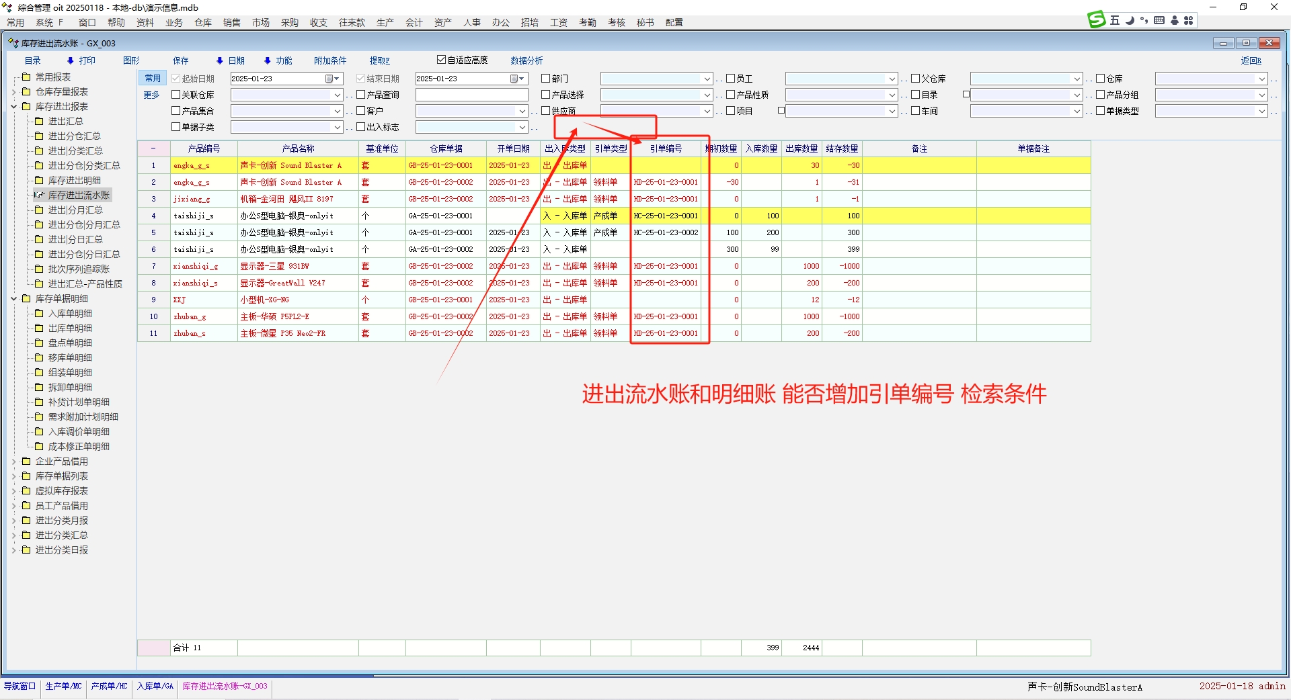Click the IME toolbox four-leaf icon

click(x=1189, y=21)
